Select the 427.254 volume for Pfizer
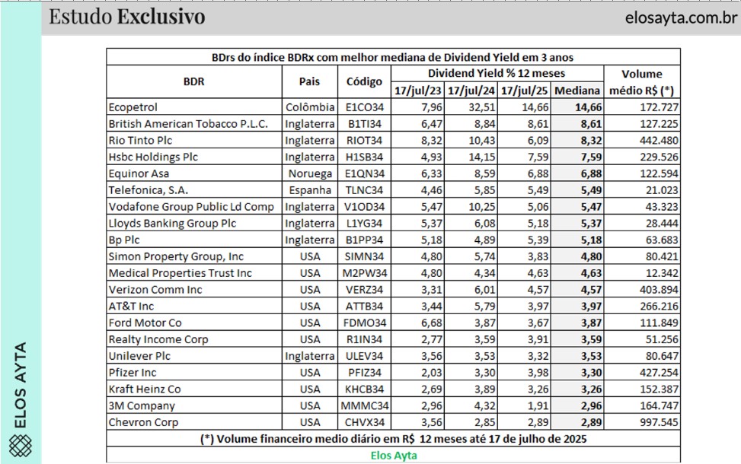741x464 pixels. coord(660,373)
